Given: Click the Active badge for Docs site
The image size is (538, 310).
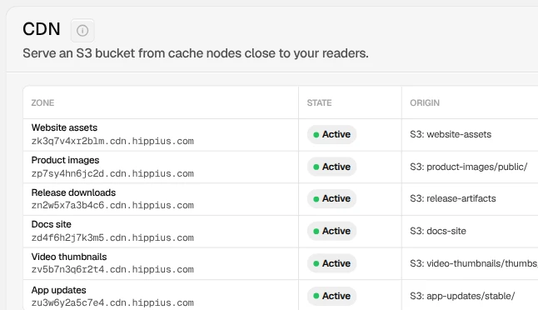Looking at the screenshot, I should tap(331, 231).
